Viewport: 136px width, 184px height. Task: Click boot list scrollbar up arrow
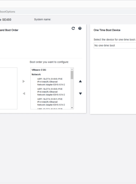click(72, 69)
